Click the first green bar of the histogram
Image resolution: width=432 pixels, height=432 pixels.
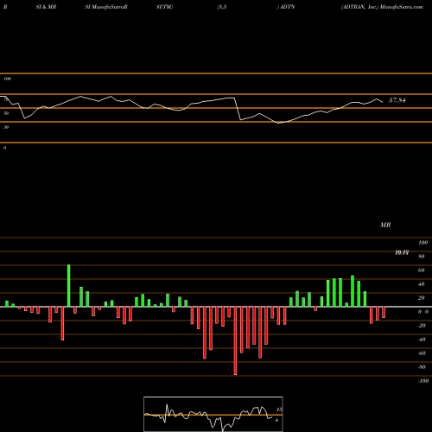(x=7, y=304)
